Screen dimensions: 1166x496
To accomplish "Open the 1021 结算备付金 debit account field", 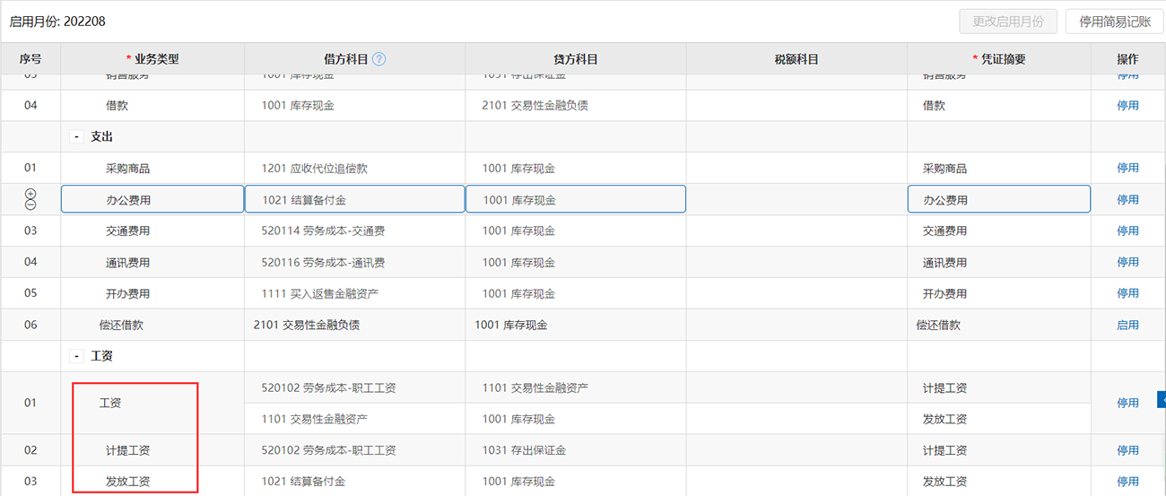I will (x=354, y=199).
